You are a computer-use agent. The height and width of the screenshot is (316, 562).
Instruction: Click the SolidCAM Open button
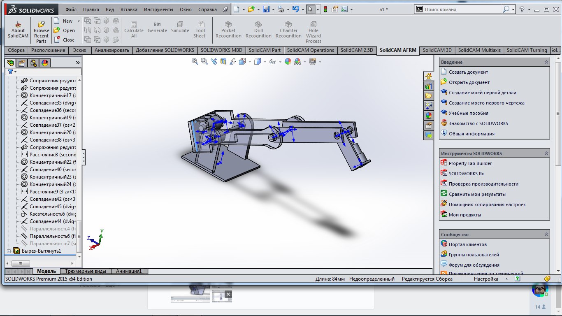pos(65,30)
